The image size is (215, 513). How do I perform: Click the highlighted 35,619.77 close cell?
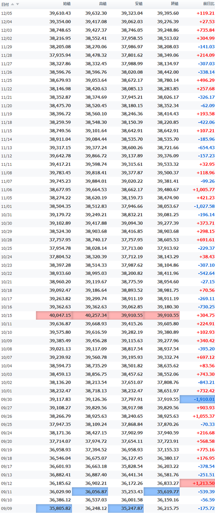[x=162, y=491]
